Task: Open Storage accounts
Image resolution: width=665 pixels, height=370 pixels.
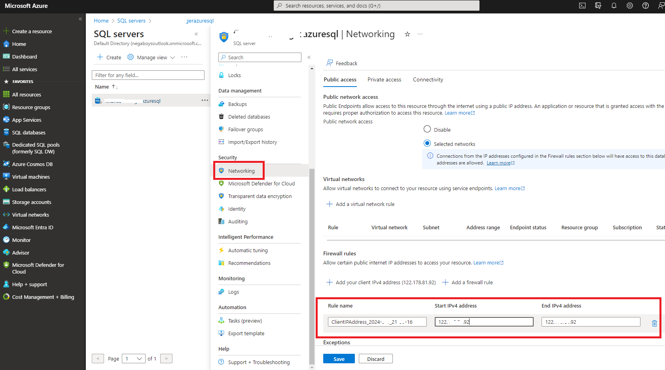Action: (32, 202)
